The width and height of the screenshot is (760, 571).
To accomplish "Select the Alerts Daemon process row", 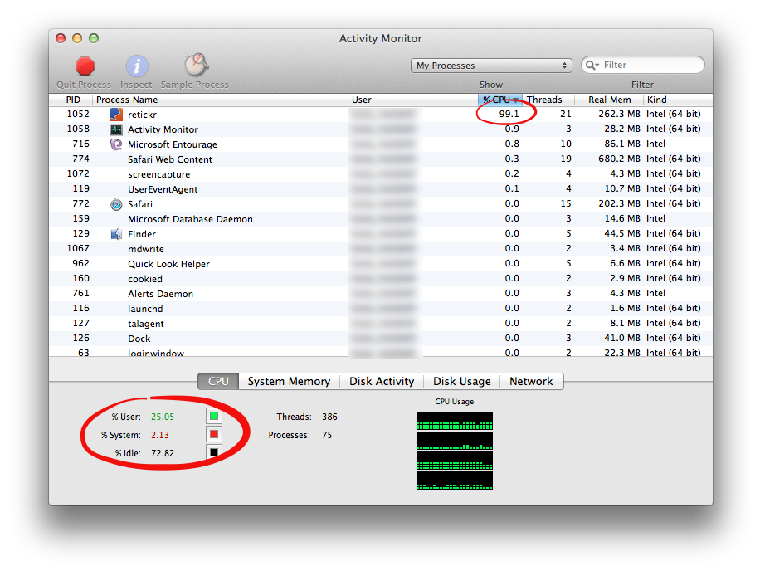I will [381, 294].
